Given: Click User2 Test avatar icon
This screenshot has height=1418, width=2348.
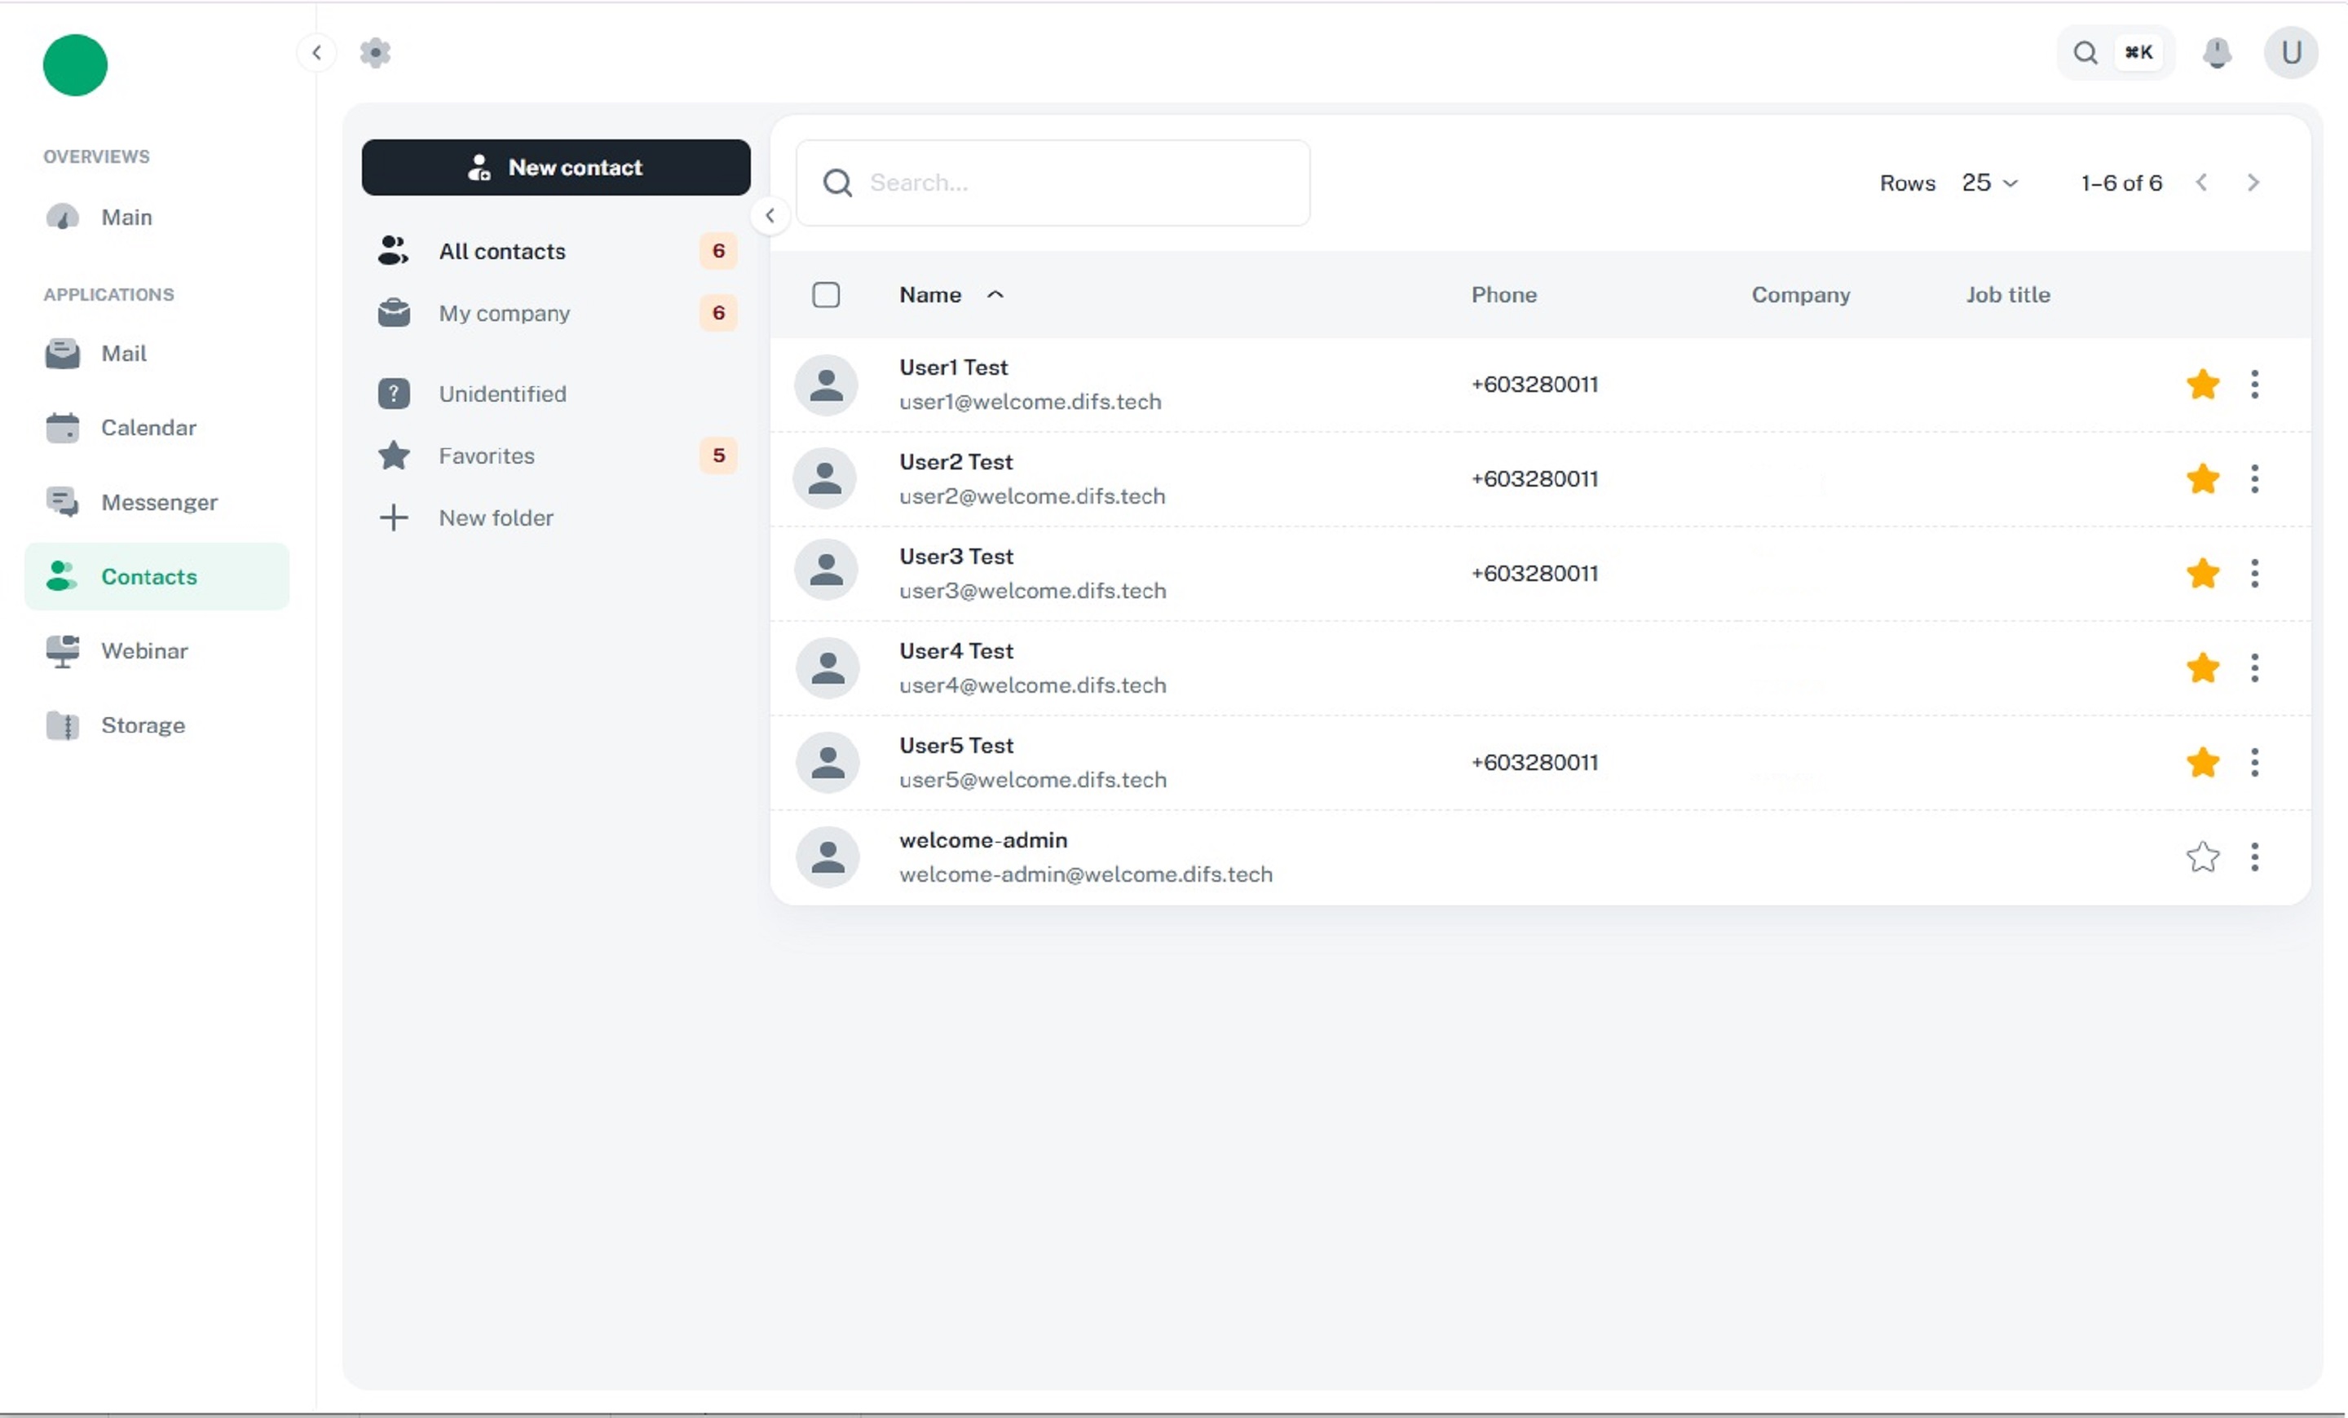Looking at the screenshot, I should coord(826,479).
